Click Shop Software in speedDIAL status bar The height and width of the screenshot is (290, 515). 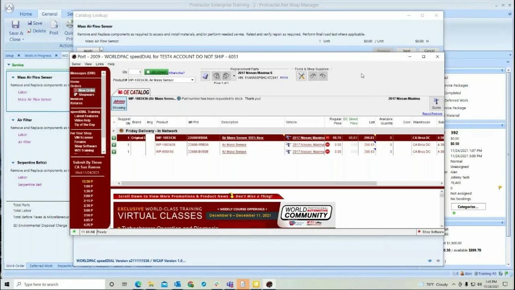tap(430, 232)
